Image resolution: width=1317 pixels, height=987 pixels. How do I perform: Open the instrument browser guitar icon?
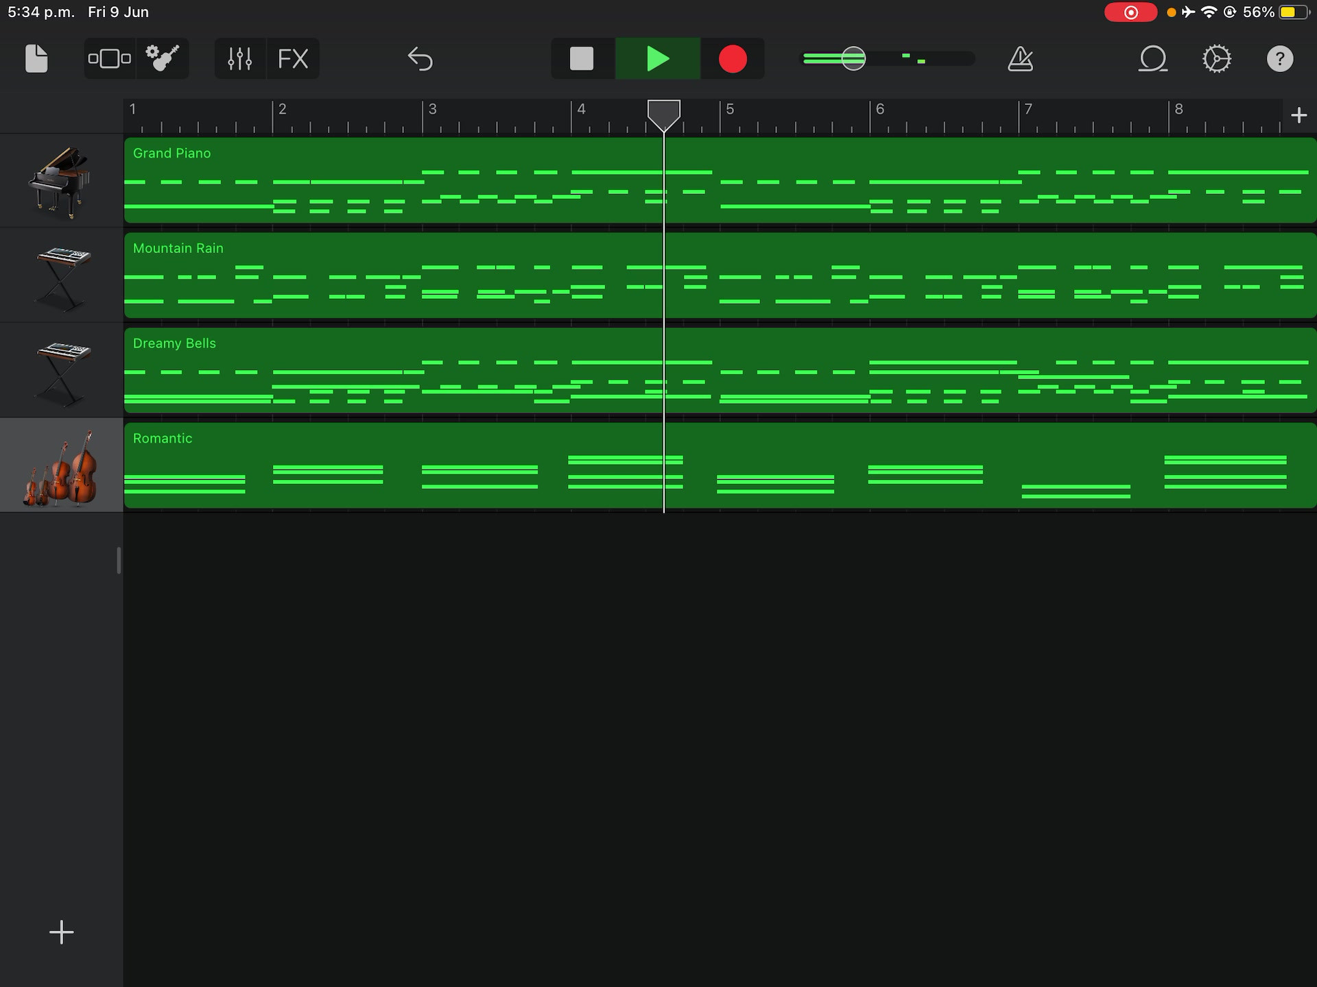tap(163, 59)
